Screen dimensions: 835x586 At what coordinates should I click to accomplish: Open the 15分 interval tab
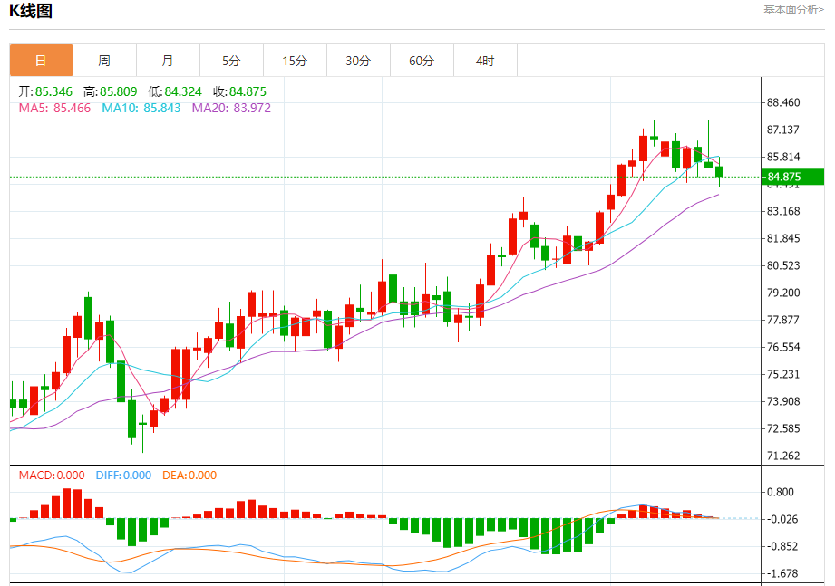point(295,61)
